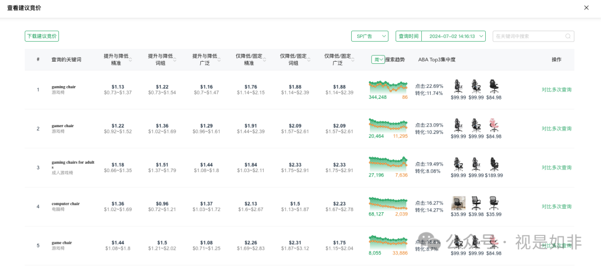
Task: Click the $1.84 bid for gaming chairs for adults
Action: [x=250, y=164]
